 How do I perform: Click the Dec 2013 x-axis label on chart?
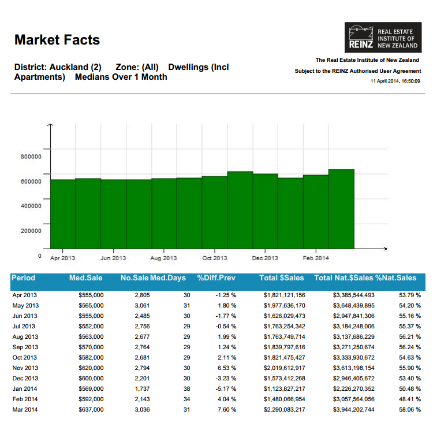click(x=265, y=258)
